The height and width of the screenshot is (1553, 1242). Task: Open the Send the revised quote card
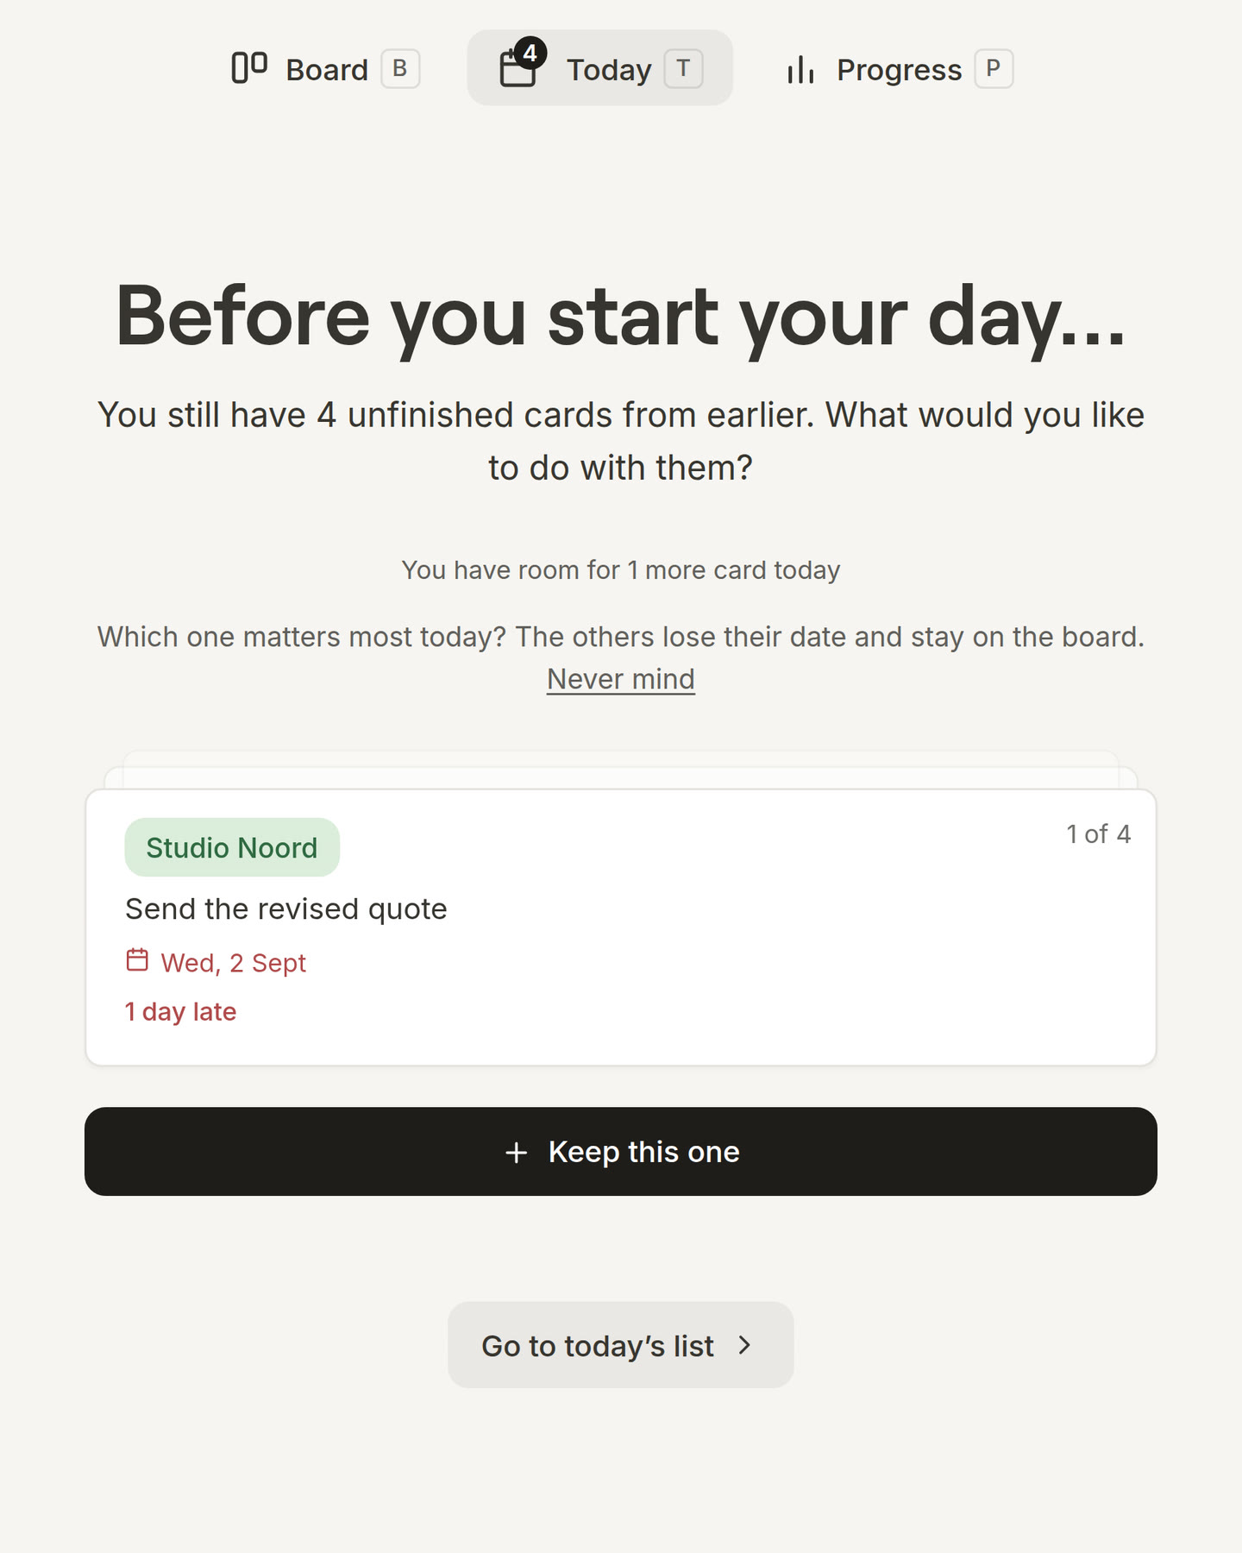click(621, 927)
